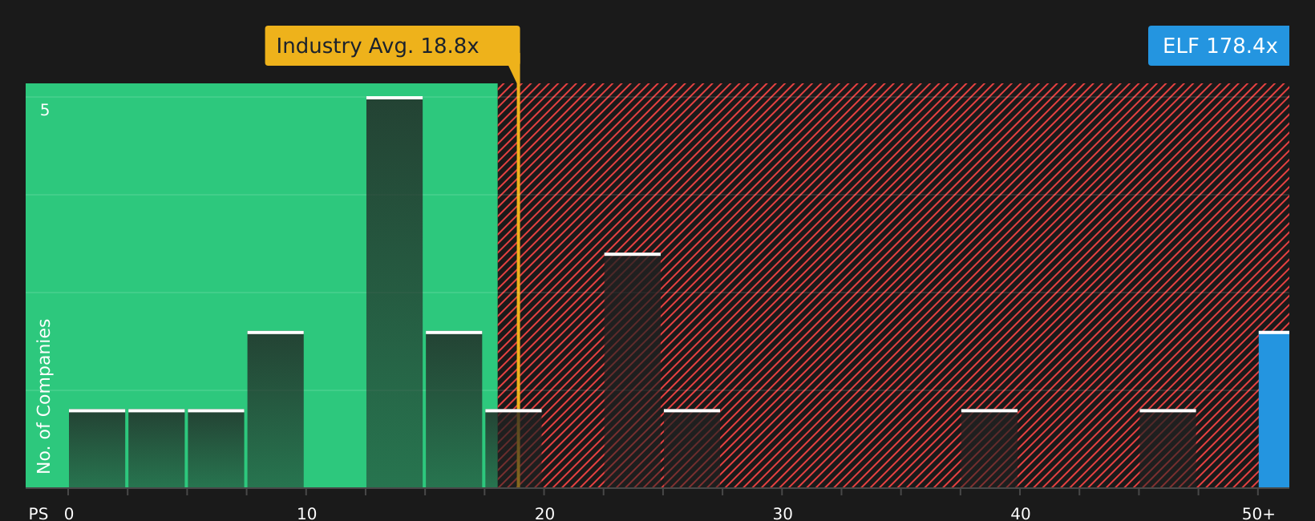The width and height of the screenshot is (1315, 521).
Task: Select the tallest histogram bar near 12.5-15
Action: coord(394,292)
